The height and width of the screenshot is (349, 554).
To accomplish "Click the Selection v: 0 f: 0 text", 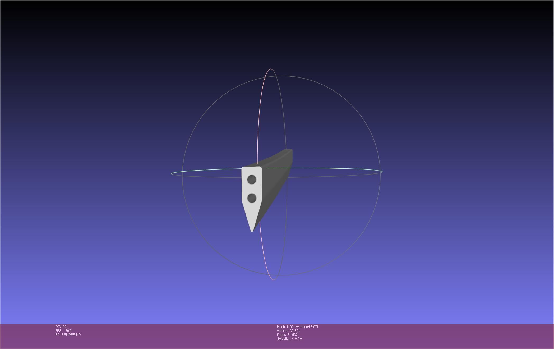I will tap(289, 339).
